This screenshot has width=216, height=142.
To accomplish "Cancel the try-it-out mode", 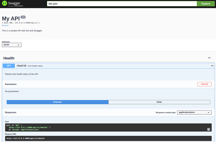I will click(x=204, y=84).
